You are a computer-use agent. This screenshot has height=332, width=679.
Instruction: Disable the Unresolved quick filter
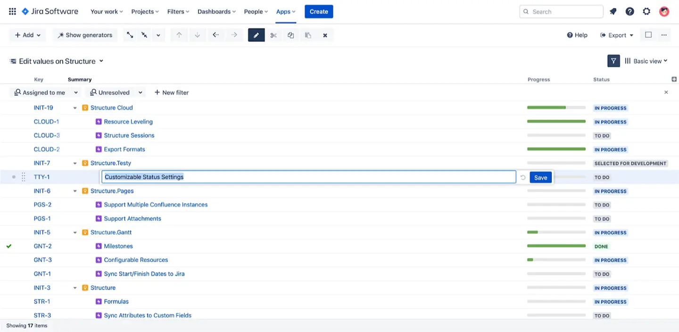click(113, 92)
